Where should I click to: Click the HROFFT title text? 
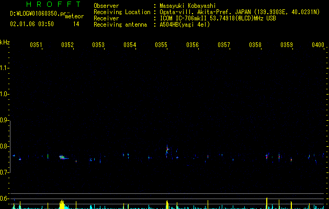click(54, 4)
